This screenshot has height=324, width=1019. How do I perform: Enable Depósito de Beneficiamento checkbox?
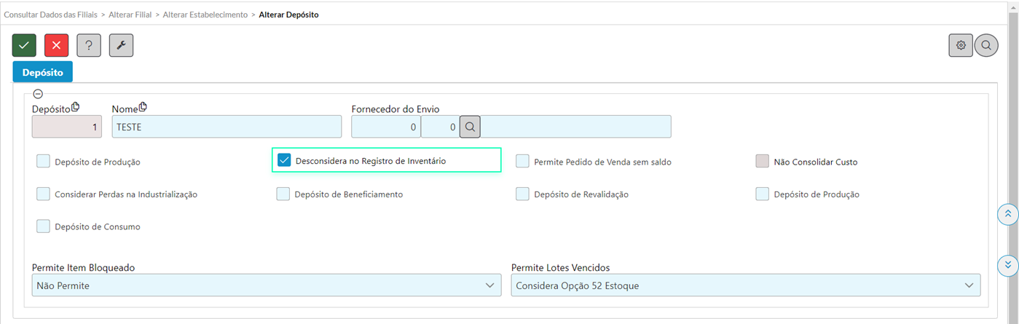pyautogui.click(x=283, y=194)
